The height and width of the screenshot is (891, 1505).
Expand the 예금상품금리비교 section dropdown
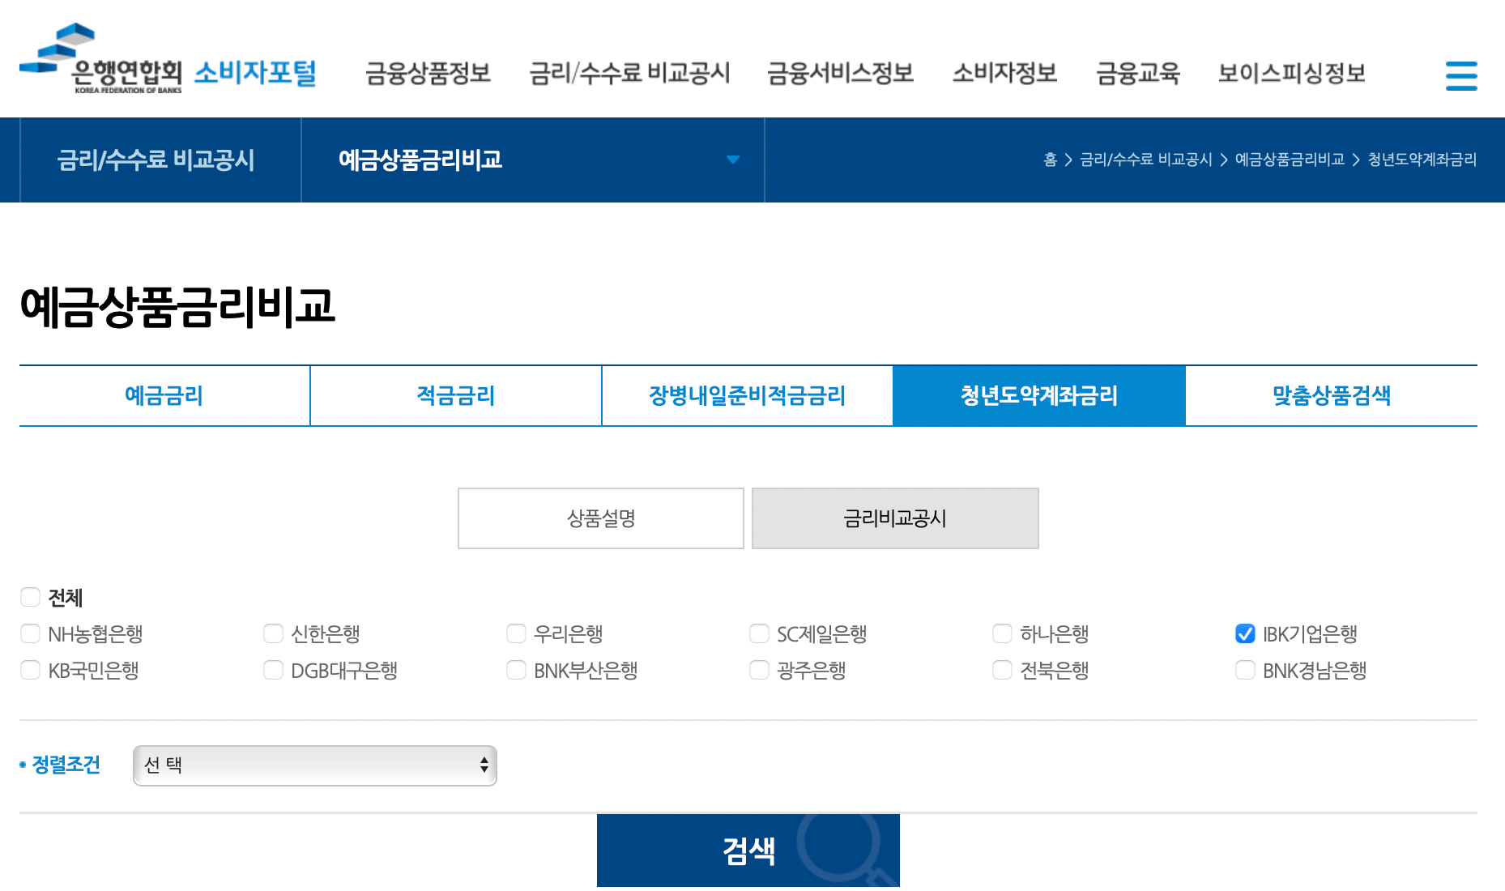tap(733, 160)
